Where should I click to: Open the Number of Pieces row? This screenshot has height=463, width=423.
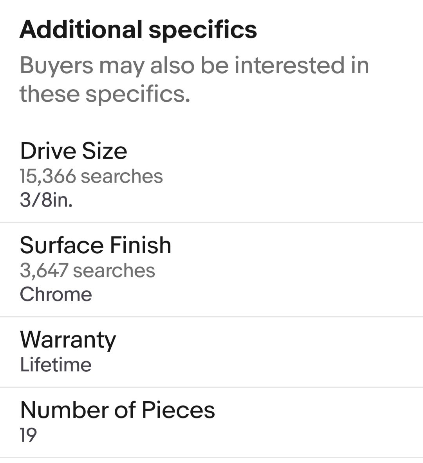pos(211,423)
